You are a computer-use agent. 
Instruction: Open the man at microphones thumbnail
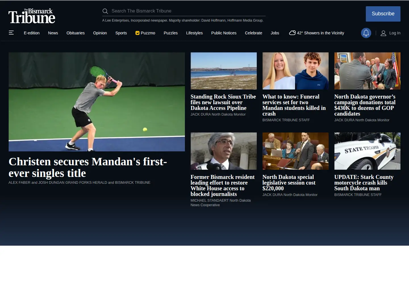[x=224, y=151]
